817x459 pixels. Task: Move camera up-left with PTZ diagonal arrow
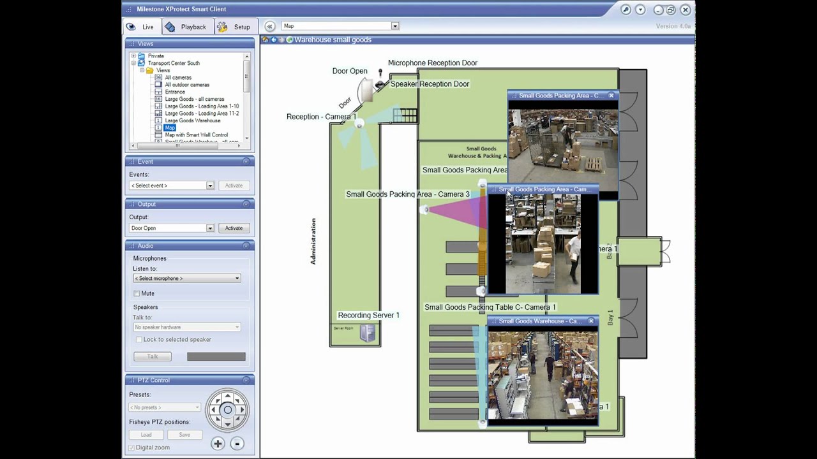(219, 402)
